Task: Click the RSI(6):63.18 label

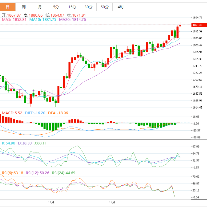Action: 13,173
